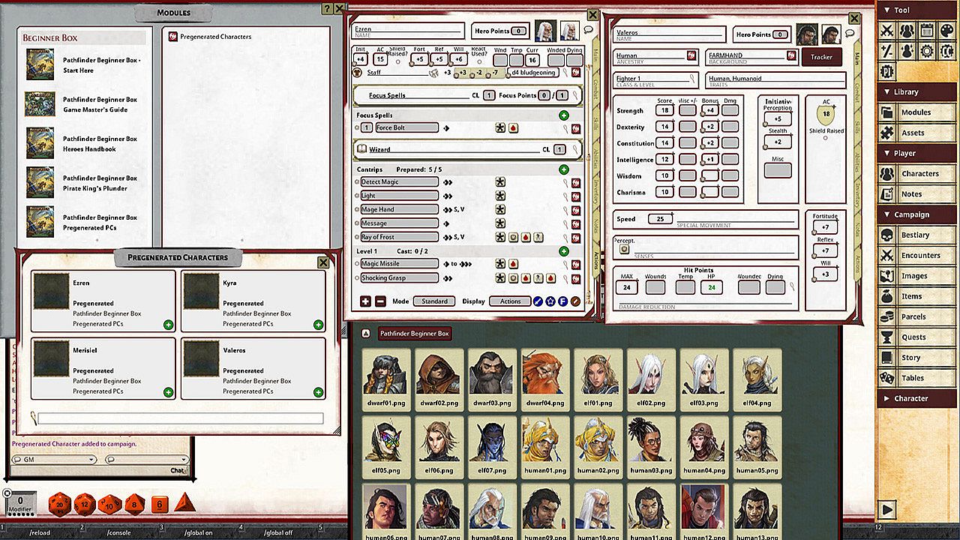
Task: Toggle the Mage Hand cantrip bullet
Action: point(358,209)
